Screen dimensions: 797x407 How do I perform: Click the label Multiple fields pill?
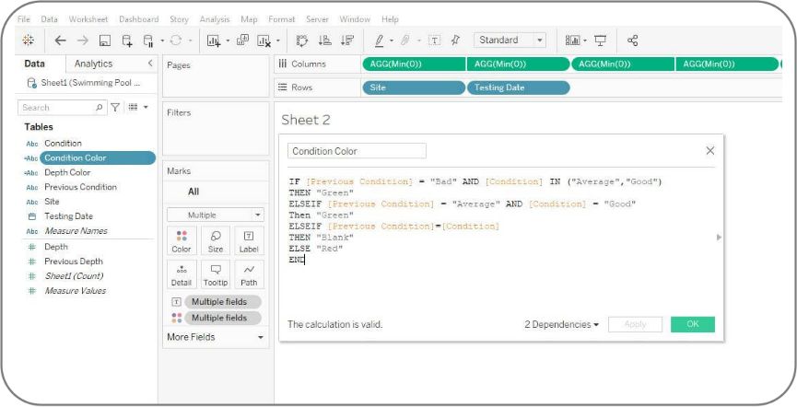(x=223, y=302)
